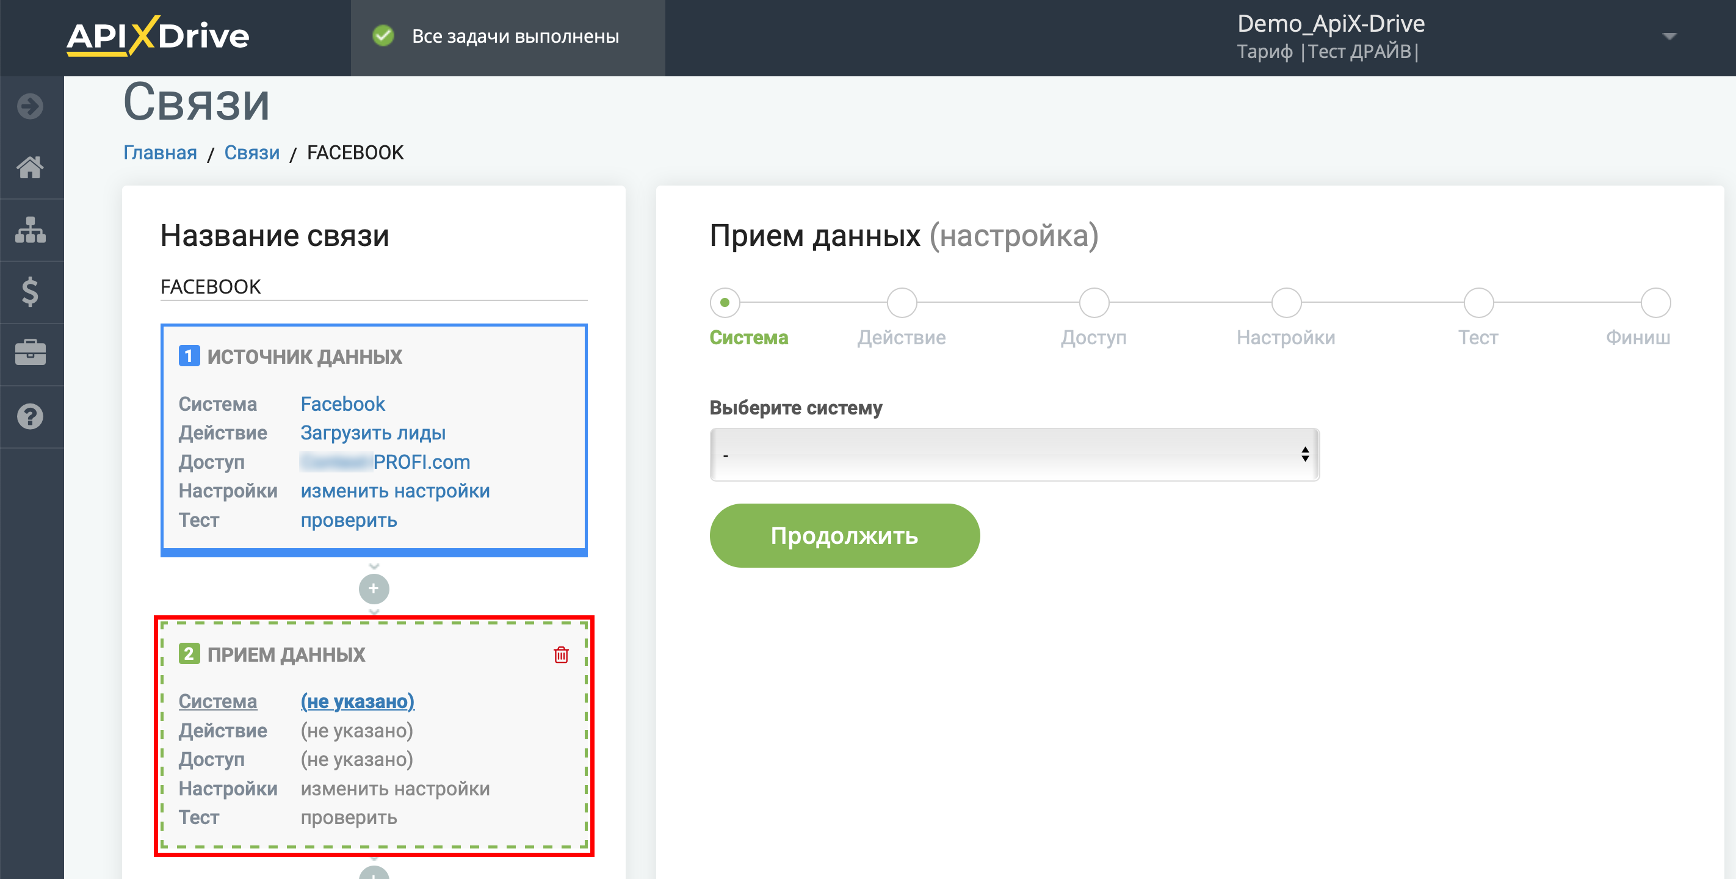This screenshot has width=1736, height=879.
Task: Open the "Выберите систему" dropdown
Action: 1014,454
